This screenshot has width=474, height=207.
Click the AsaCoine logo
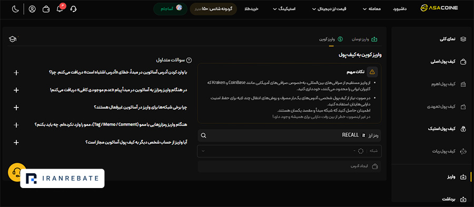click(439, 8)
